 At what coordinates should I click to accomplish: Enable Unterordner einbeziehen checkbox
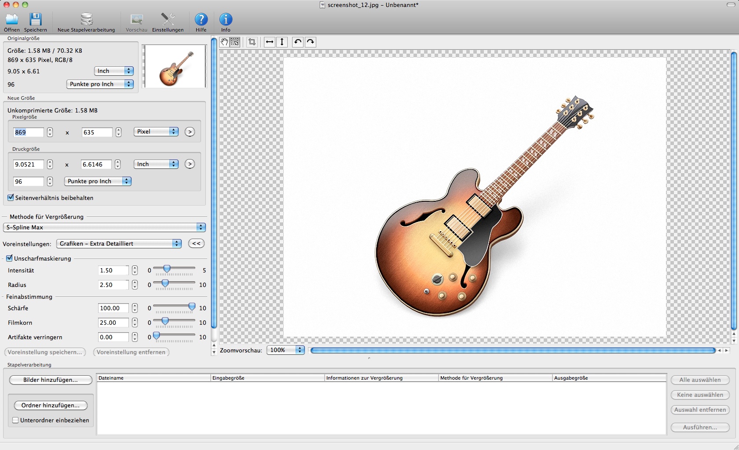click(15, 420)
